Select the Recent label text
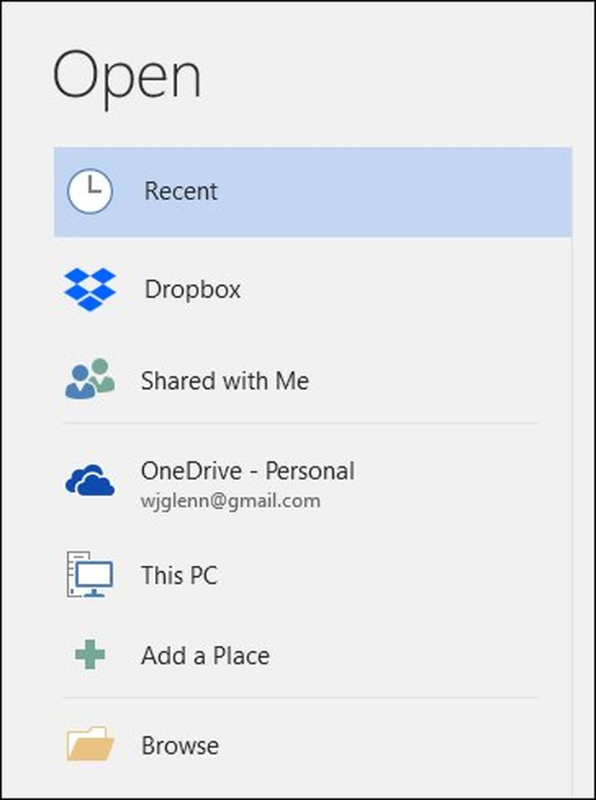 [x=181, y=191]
